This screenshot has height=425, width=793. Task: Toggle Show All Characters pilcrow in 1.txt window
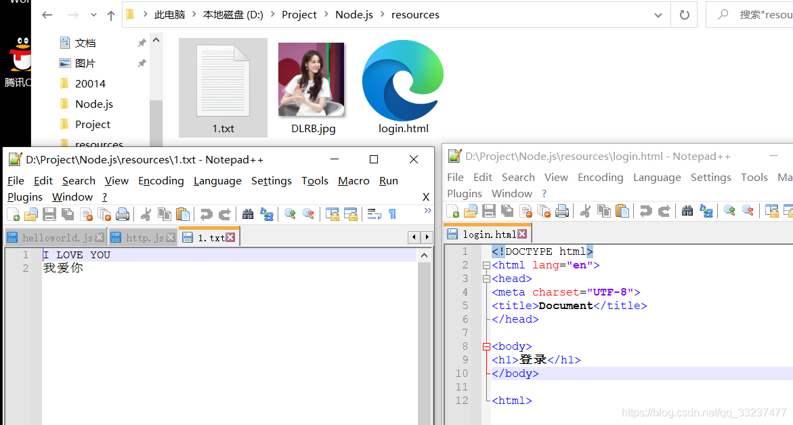click(x=393, y=214)
